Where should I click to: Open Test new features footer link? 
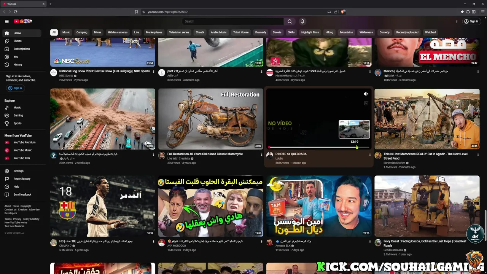[x=14, y=226]
